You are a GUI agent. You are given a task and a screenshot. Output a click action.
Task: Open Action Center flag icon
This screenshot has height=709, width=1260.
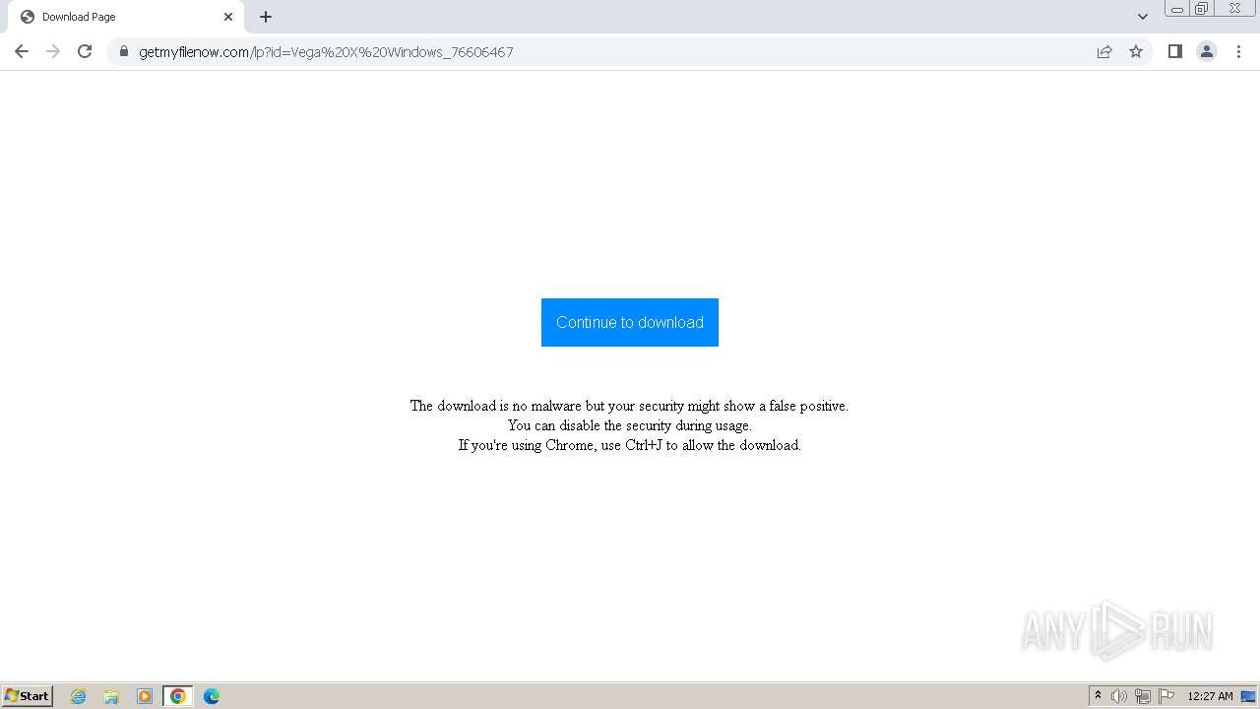point(1166,696)
